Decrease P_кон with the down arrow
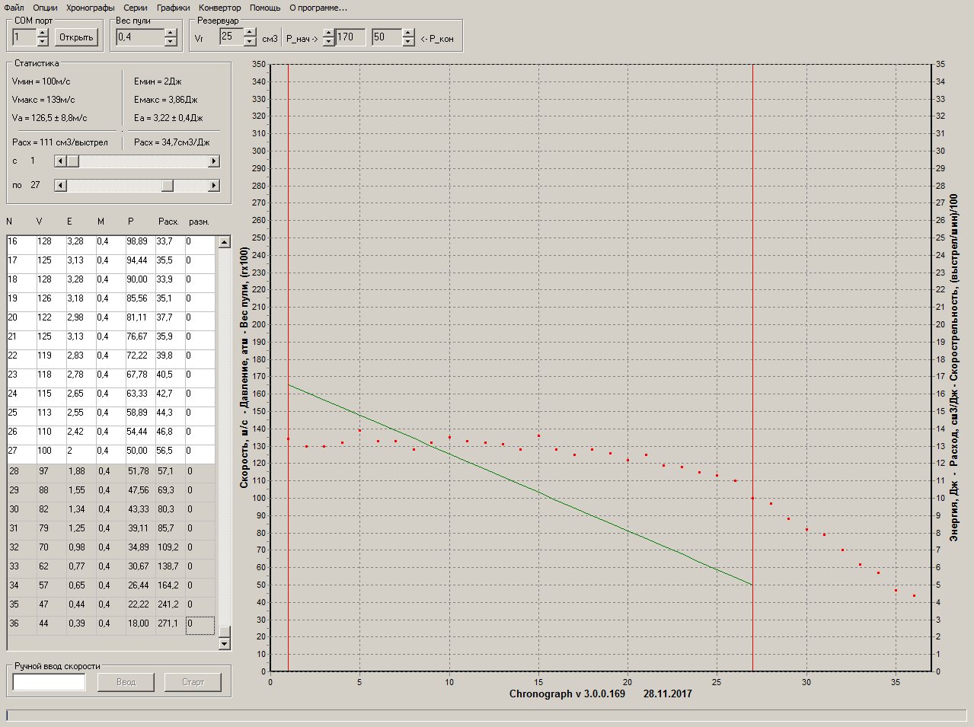Image resolution: width=974 pixels, height=727 pixels. pos(409,41)
